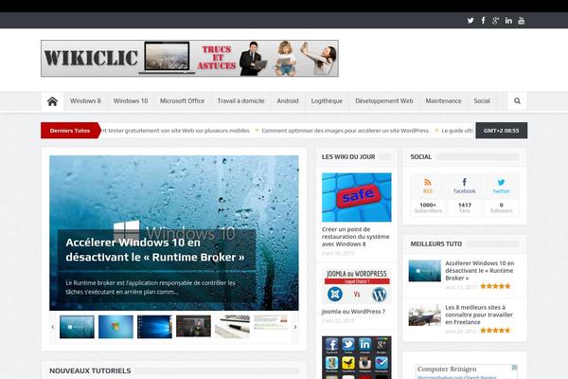Open Créer un point de restauration article
Screen dimensions: 568x379
355,237
